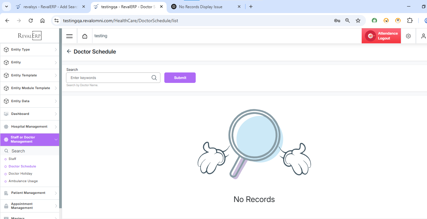Select Ambulance Usage in sidebar

point(23,181)
